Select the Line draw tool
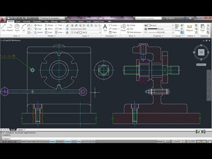 tap(4, 28)
